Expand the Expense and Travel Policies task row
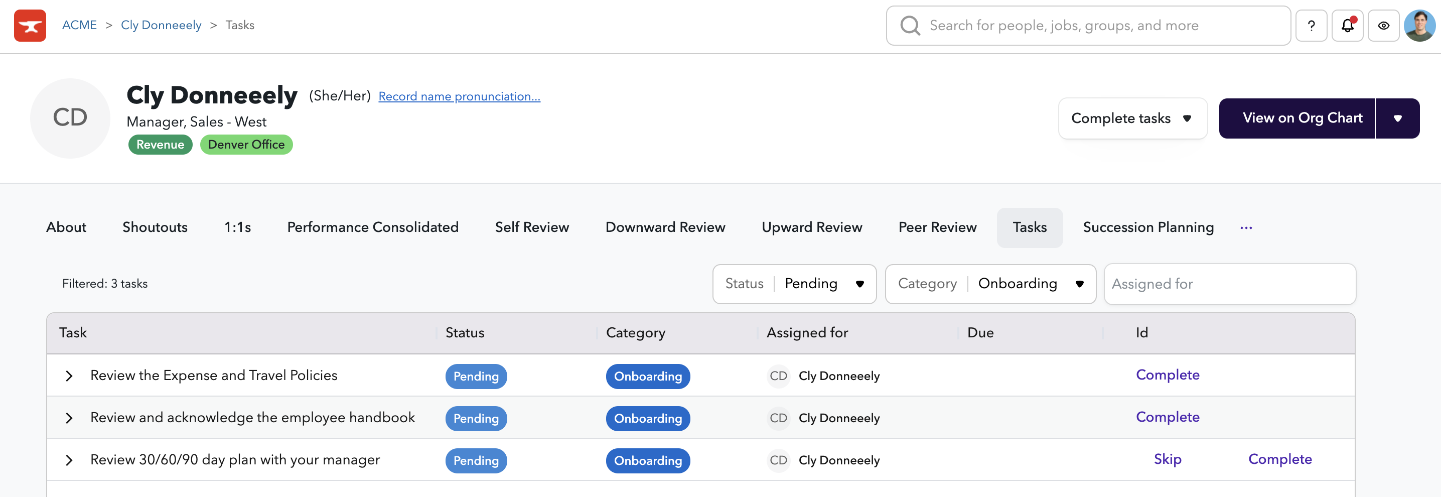 coord(69,376)
